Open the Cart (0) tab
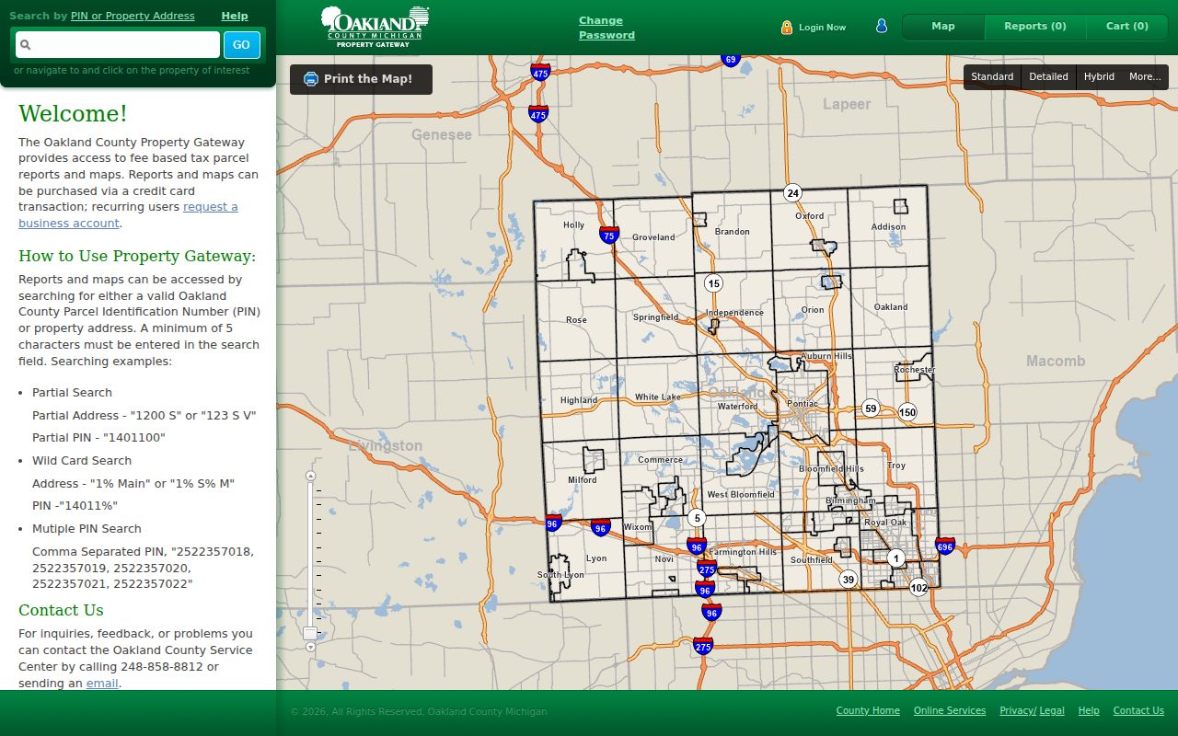Screen dimensions: 1178x736 [x=1127, y=27]
